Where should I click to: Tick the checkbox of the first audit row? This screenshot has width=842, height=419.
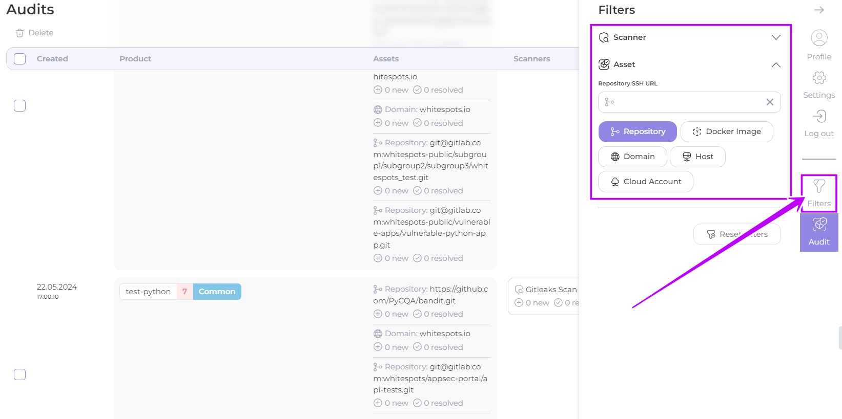[20, 106]
